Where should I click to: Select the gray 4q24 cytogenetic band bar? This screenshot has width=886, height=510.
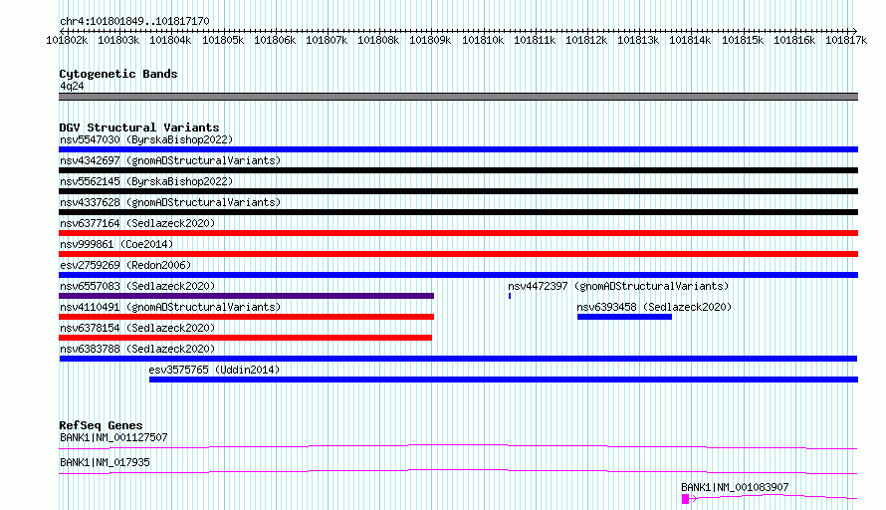458,97
